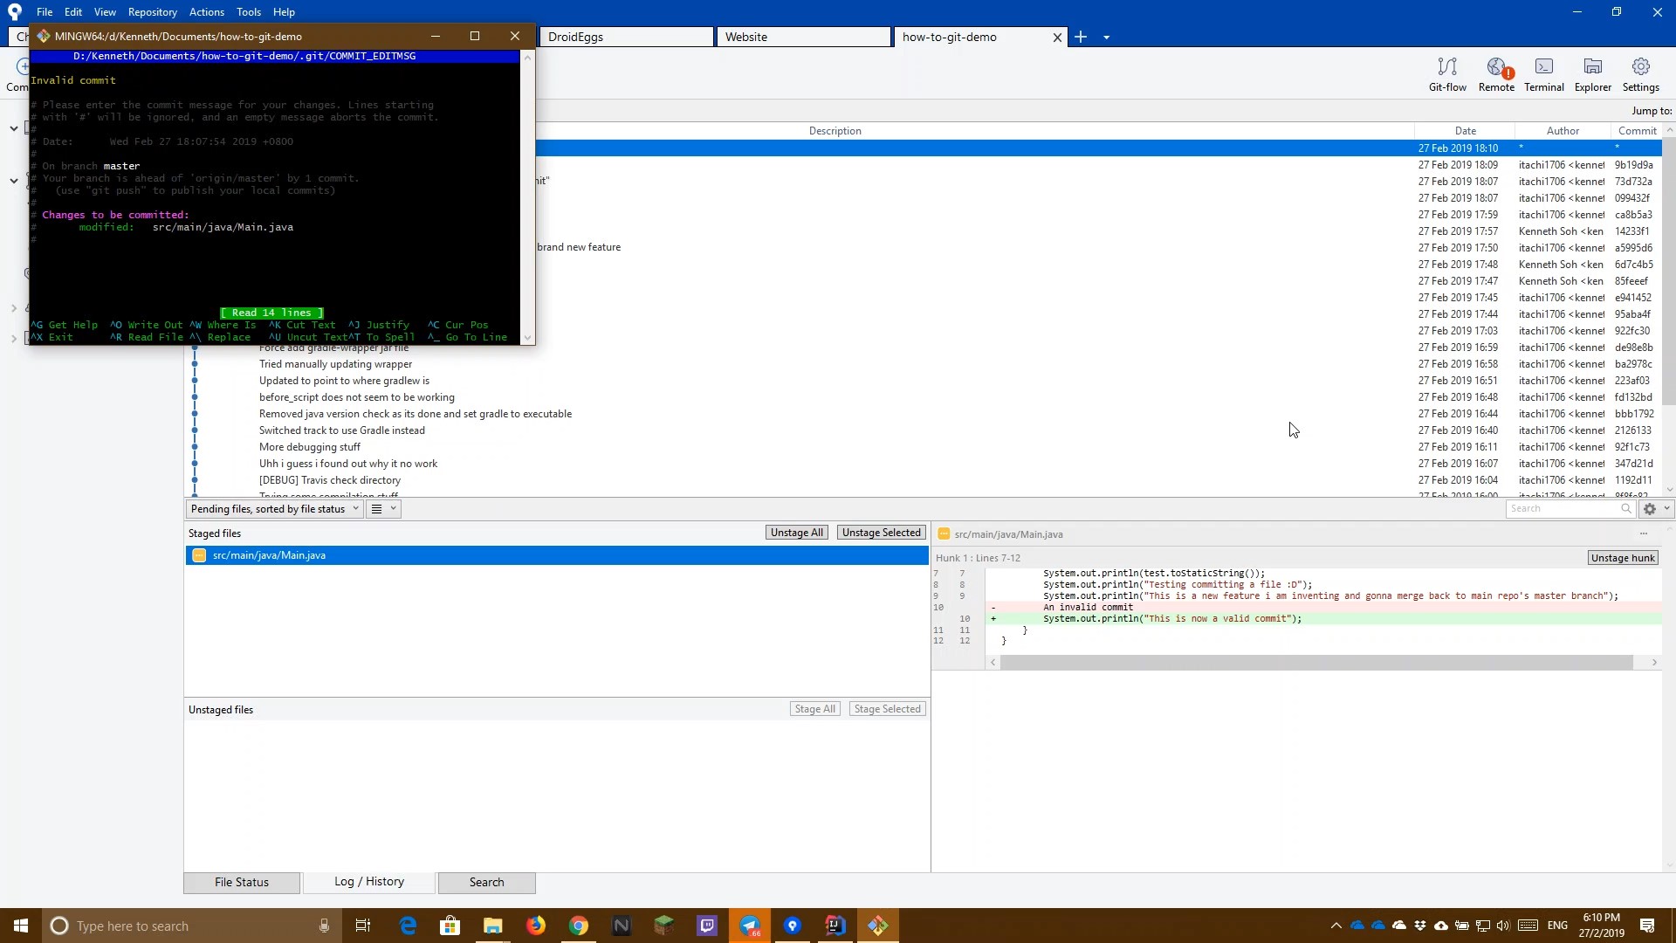
Task: Open the Repository menu
Action: pos(152,12)
